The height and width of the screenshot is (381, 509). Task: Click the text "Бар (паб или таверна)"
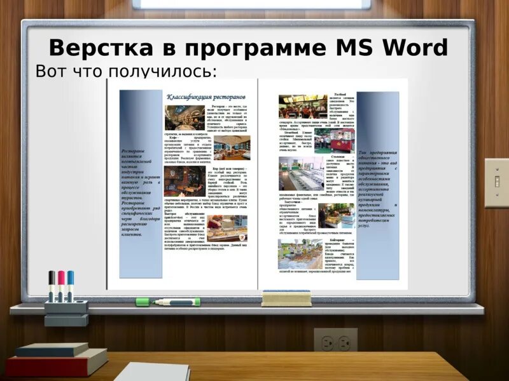point(228,169)
